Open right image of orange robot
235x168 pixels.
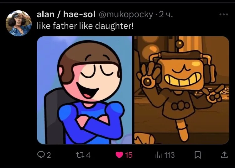click(x=182, y=90)
